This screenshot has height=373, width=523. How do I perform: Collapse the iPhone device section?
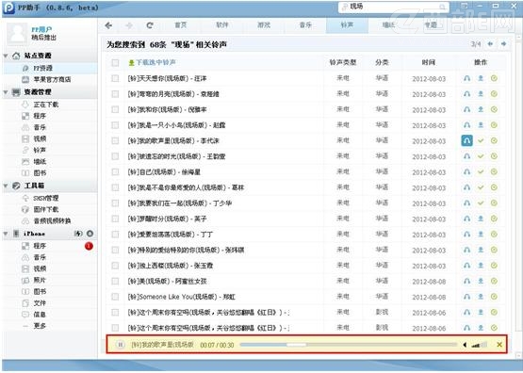pos(6,234)
